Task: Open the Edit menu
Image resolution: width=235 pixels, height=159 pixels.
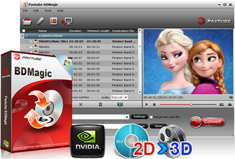Action: click(36, 11)
